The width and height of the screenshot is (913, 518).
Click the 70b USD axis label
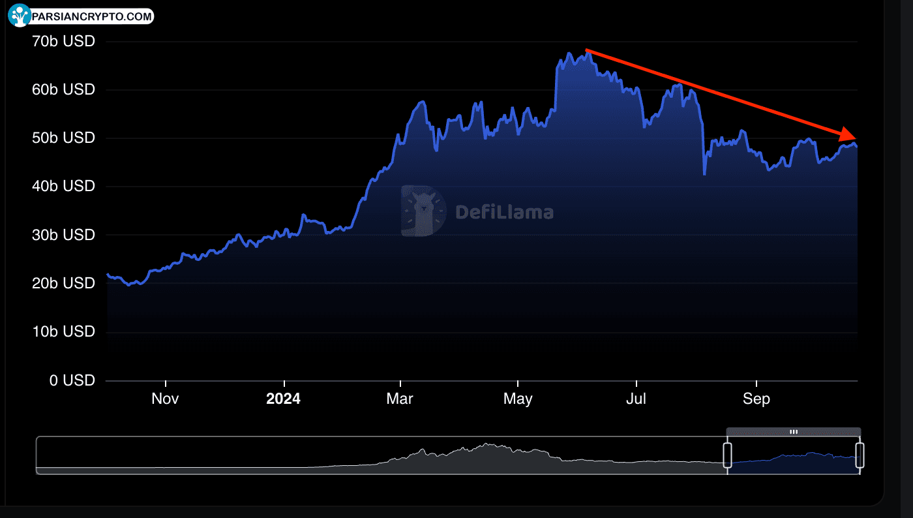tap(63, 41)
